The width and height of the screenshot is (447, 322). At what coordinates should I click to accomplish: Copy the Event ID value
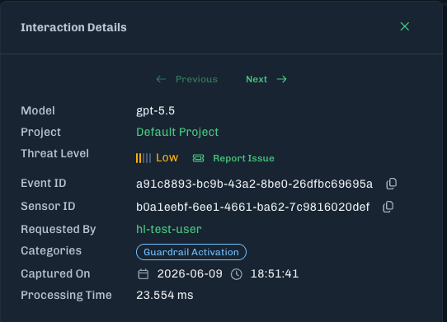[x=391, y=184]
